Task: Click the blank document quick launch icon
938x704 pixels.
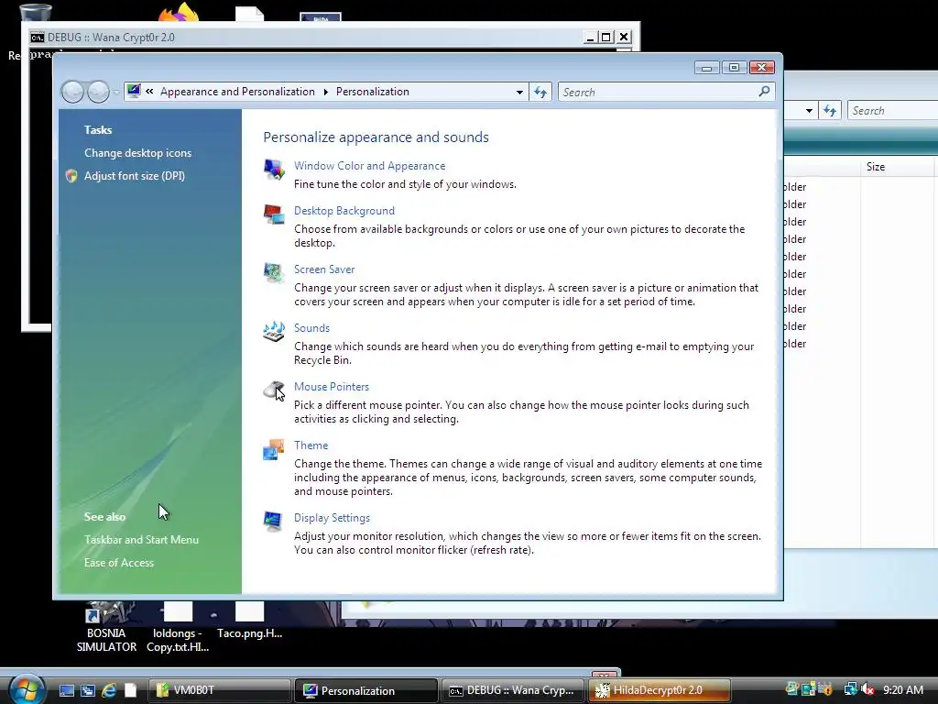Action: 130,690
